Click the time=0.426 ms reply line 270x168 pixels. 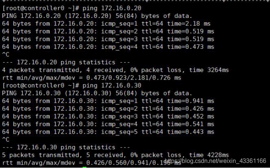click(108, 109)
